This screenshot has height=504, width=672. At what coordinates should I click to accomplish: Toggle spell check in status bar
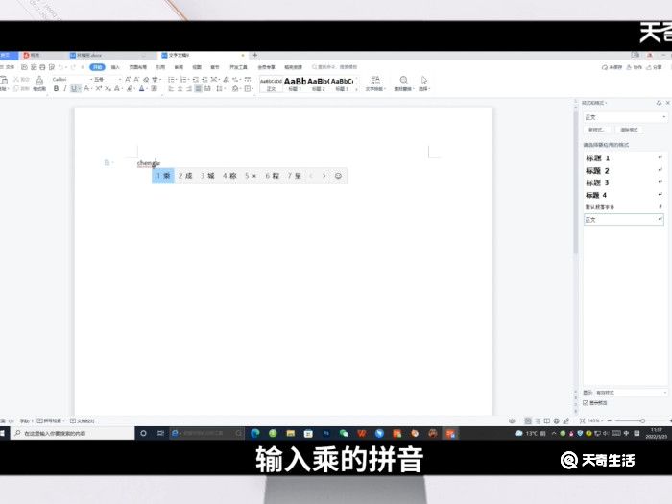pyautogui.click(x=49, y=420)
